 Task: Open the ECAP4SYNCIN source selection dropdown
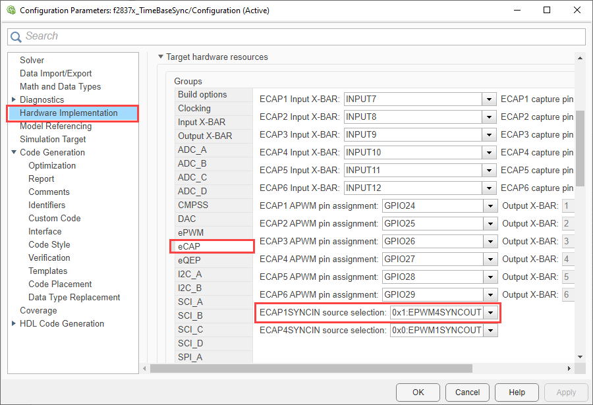(490, 330)
